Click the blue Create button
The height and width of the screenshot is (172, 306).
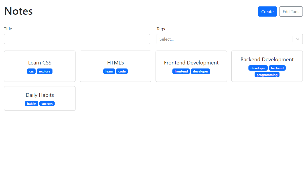click(267, 12)
